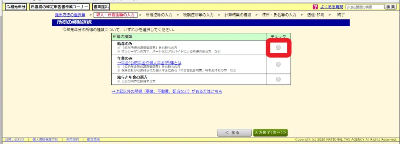Image resolution: width=400 pixels, height=144 pixels.
Task: Click the 所得税の確定申告書作成コーナー header label
Action: pos(60,7)
